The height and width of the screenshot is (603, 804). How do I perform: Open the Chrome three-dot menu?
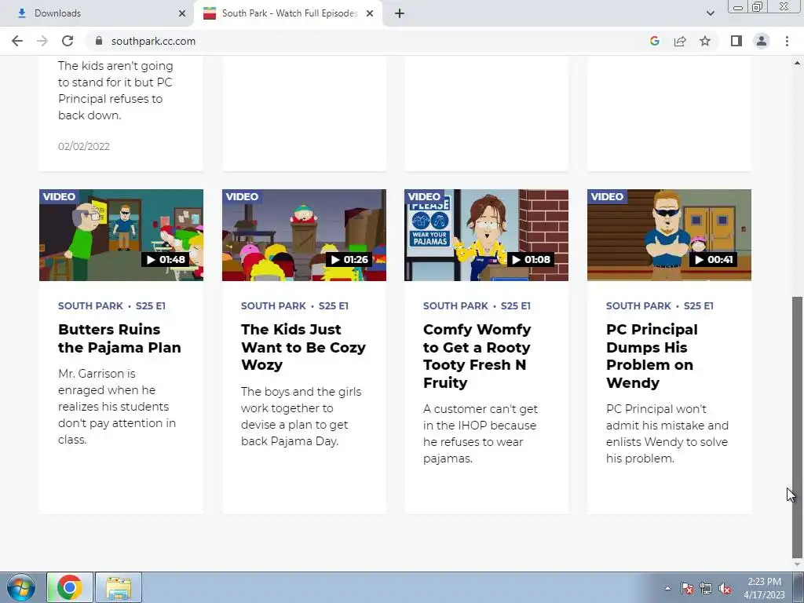(787, 41)
